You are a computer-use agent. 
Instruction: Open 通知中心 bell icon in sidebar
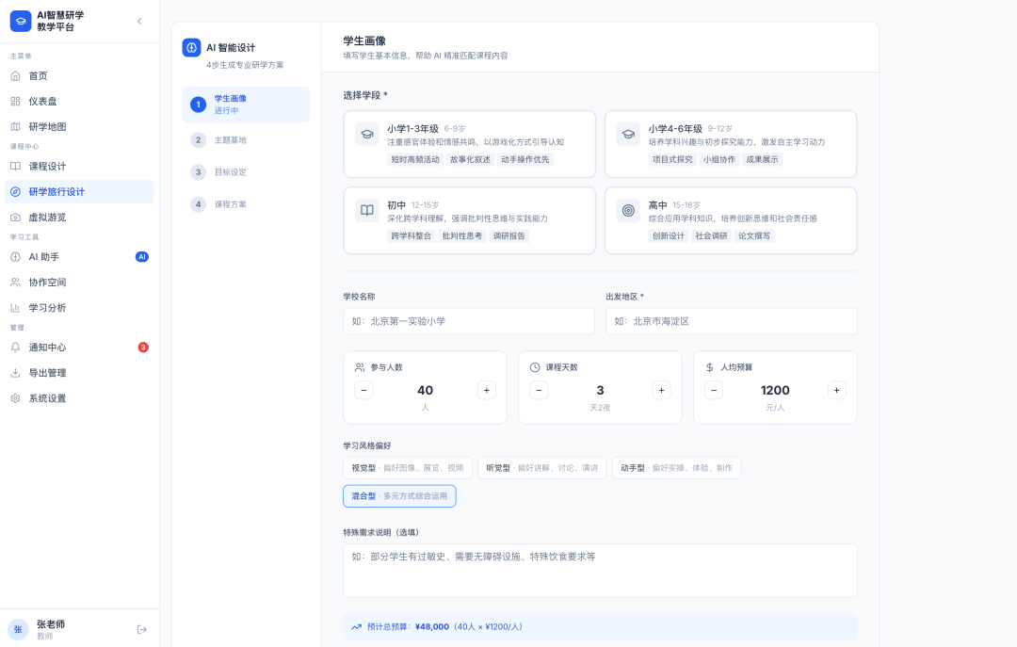click(15, 348)
